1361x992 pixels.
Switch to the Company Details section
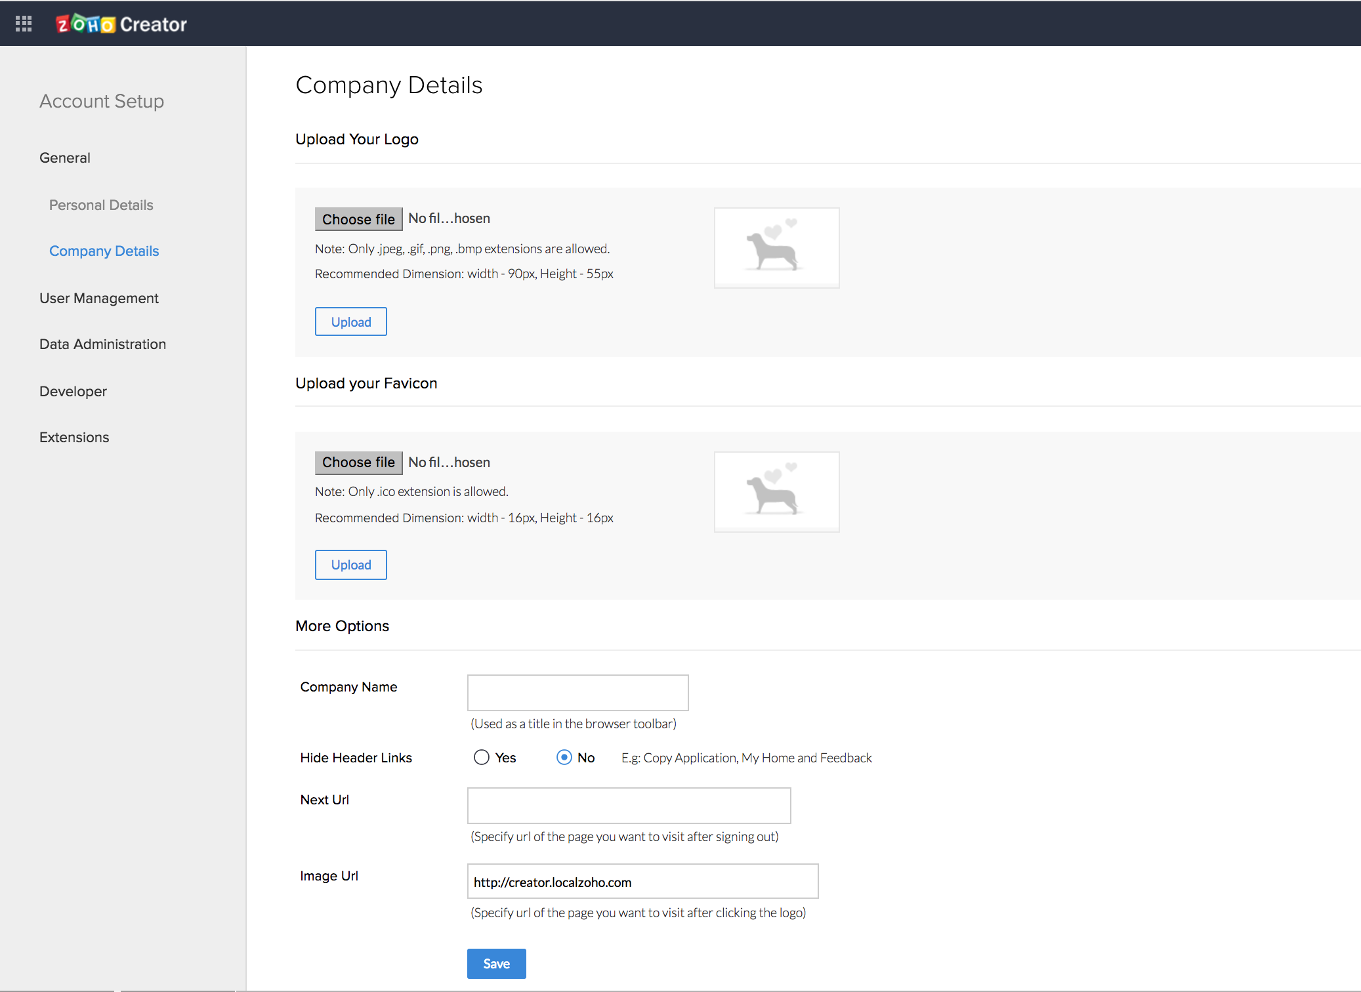click(104, 251)
